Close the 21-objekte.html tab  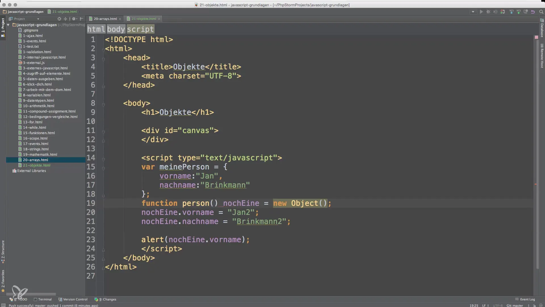pos(159,19)
